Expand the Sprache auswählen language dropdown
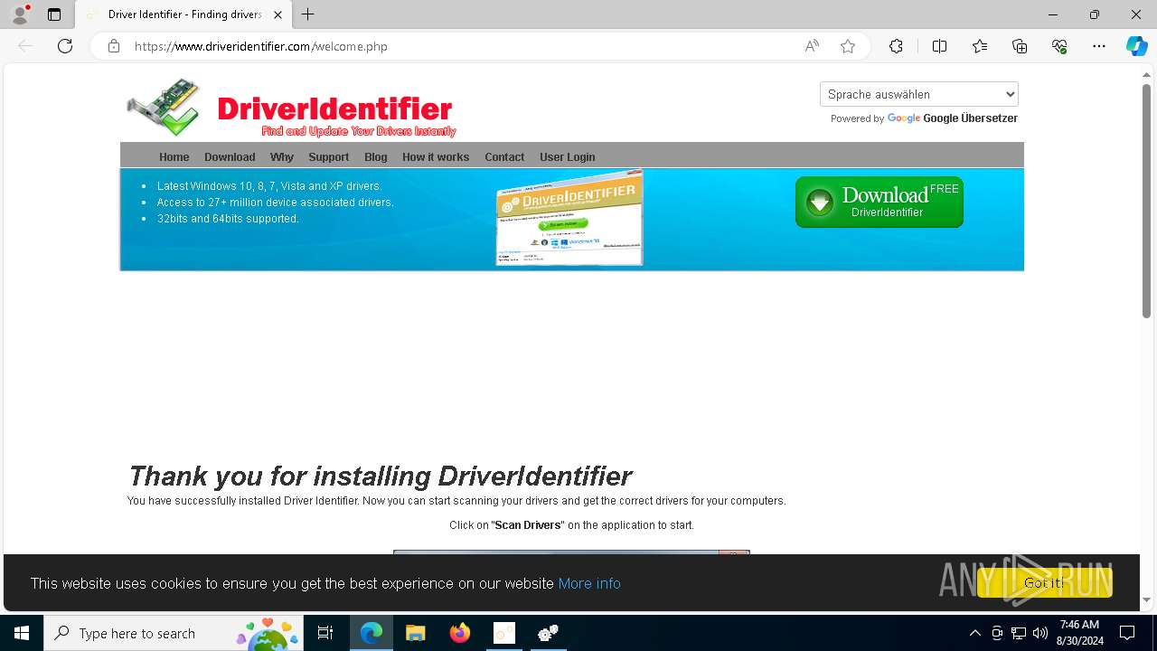Viewport: 1157px width, 651px height. tap(919, 94)
